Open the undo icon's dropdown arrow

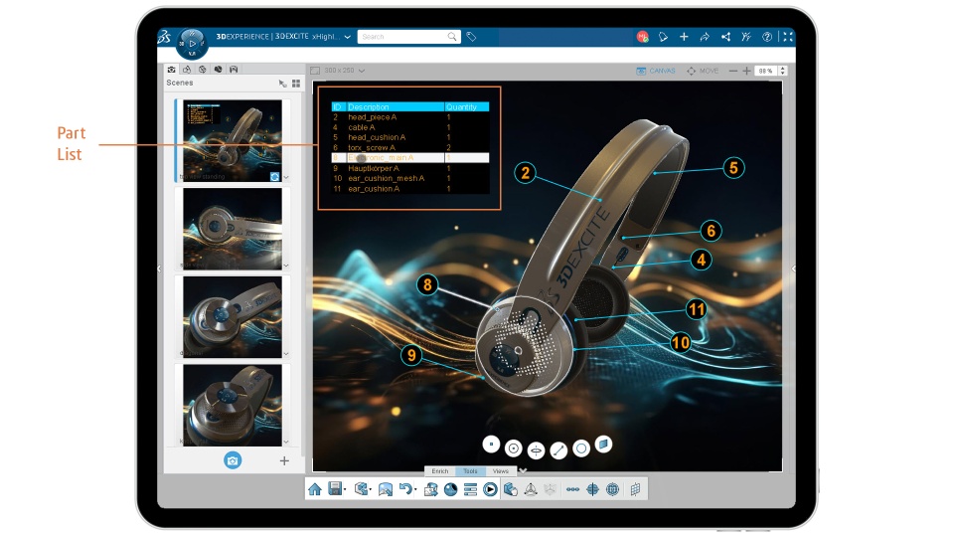coord(415,490)
